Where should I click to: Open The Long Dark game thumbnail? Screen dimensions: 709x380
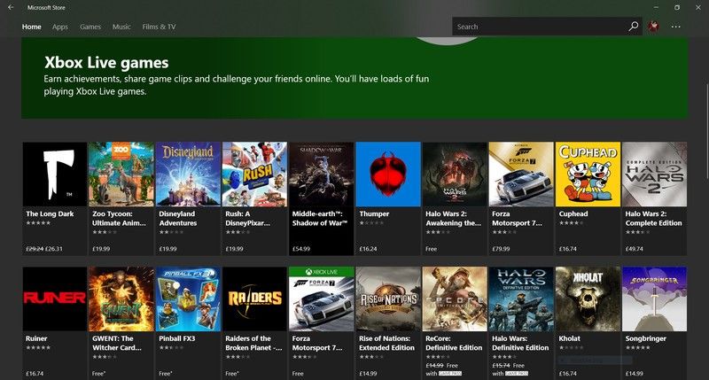55,174
